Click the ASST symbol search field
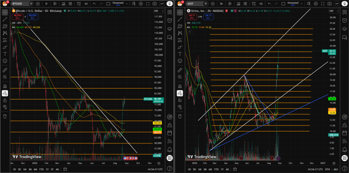This screenshot has width=349, height=173. 195,3
